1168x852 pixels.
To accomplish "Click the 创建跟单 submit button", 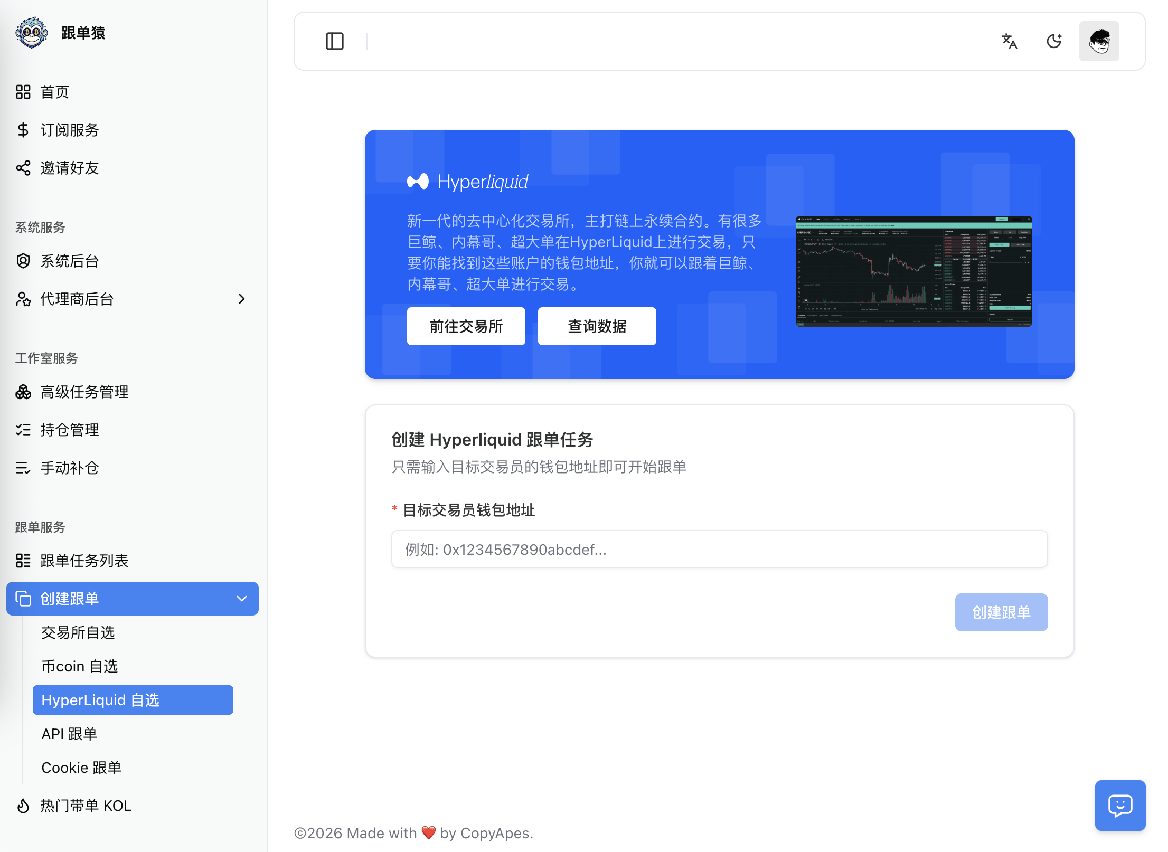I will click(1002, 612).
